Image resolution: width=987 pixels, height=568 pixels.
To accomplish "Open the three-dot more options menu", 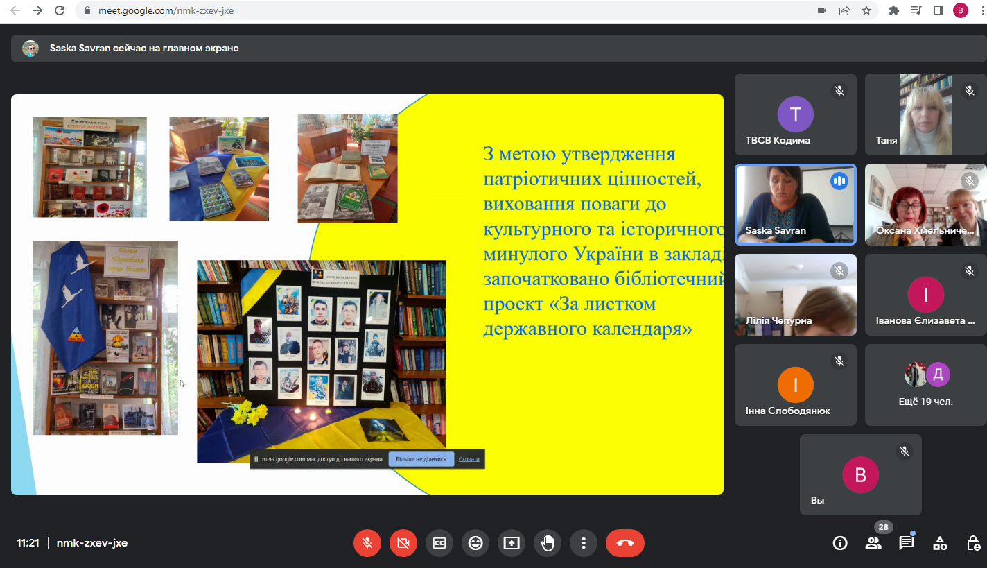I will coord(584,543).
